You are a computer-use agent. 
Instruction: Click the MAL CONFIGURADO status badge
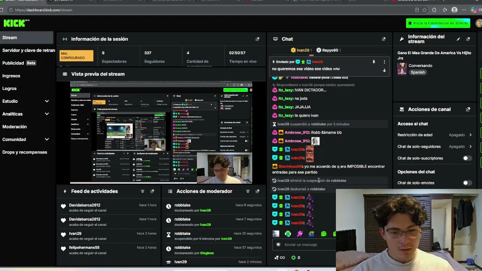(76, 56)
